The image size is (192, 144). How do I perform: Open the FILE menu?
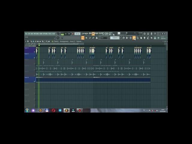26,34
